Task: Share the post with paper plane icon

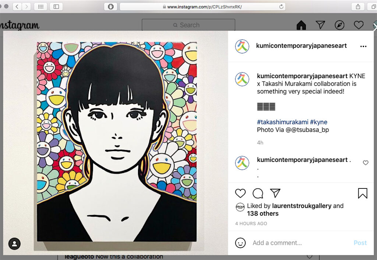Action: [275, 193]
